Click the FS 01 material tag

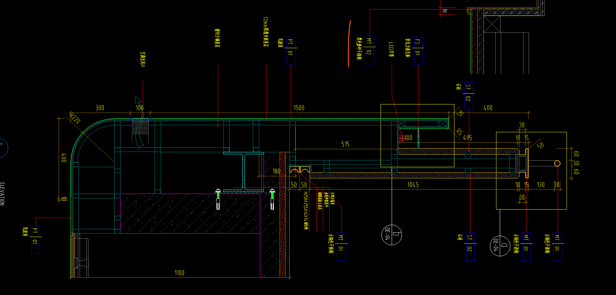click(x=418, y=51)
